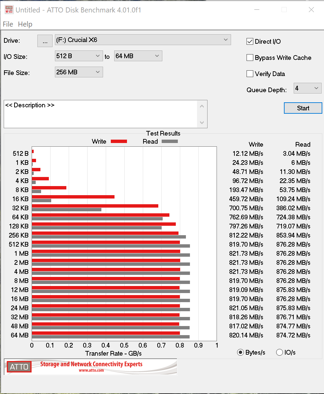Viewport: 324px width, 394px height.
Task: Switch results to IO/s display
Action: tap(279, 352)
